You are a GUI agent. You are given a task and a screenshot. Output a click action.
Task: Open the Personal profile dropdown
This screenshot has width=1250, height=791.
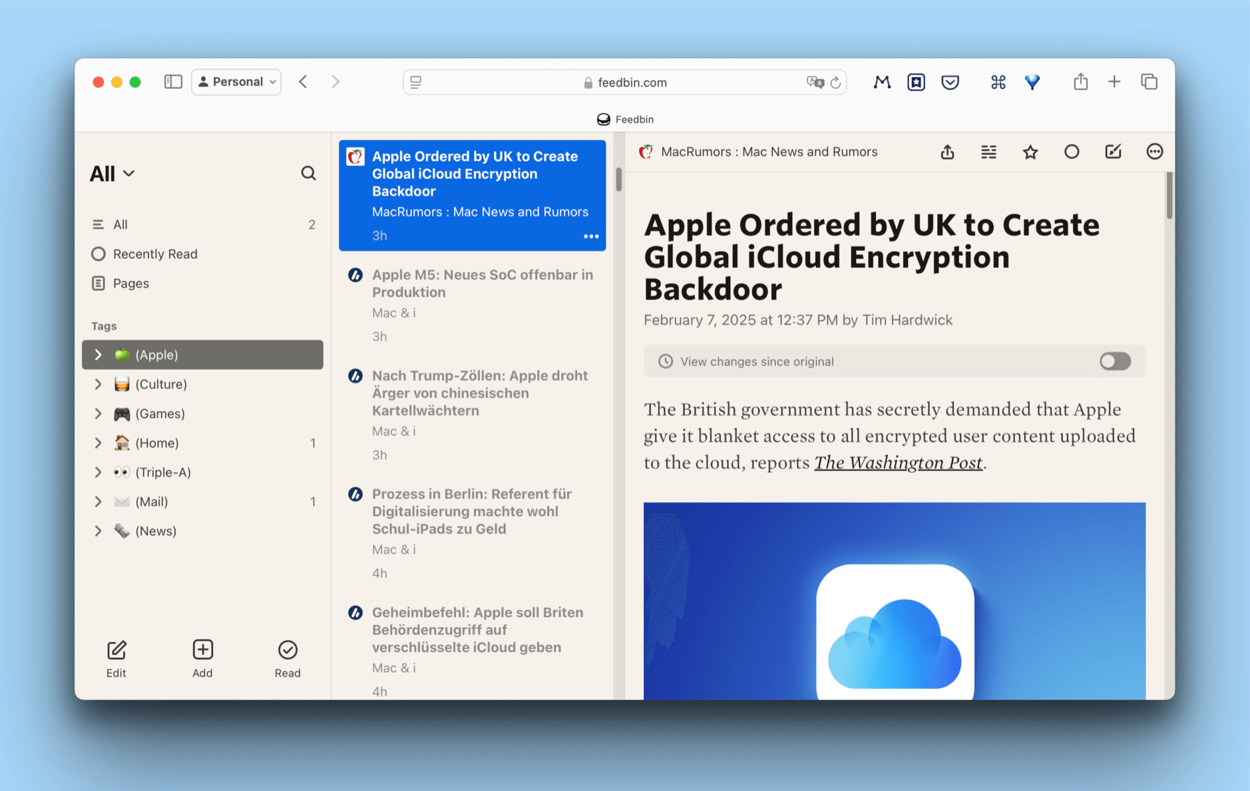click(x=236, y=82)
